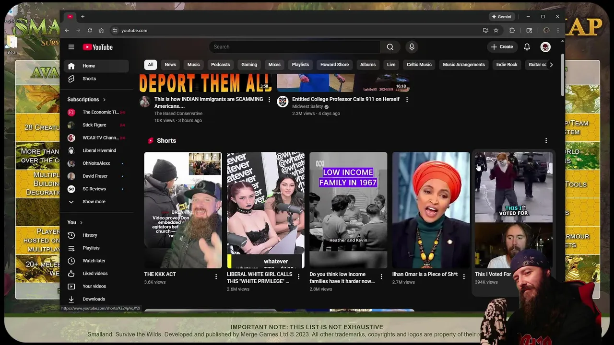
Task: Select the Albums filter chip
Action: pyautogui.click(x=368, y=65)
